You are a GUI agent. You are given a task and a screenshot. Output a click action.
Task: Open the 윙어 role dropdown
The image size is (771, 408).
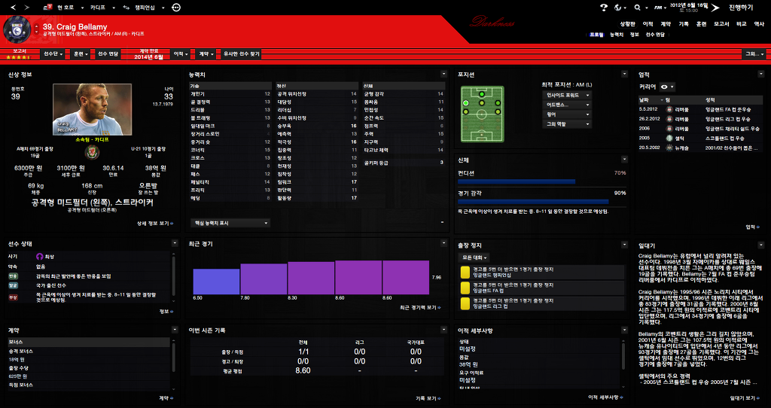(x=566, y=114)
